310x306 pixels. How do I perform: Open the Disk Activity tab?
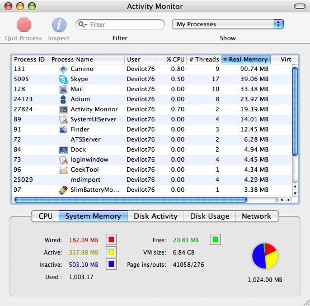tap(156, 216)
